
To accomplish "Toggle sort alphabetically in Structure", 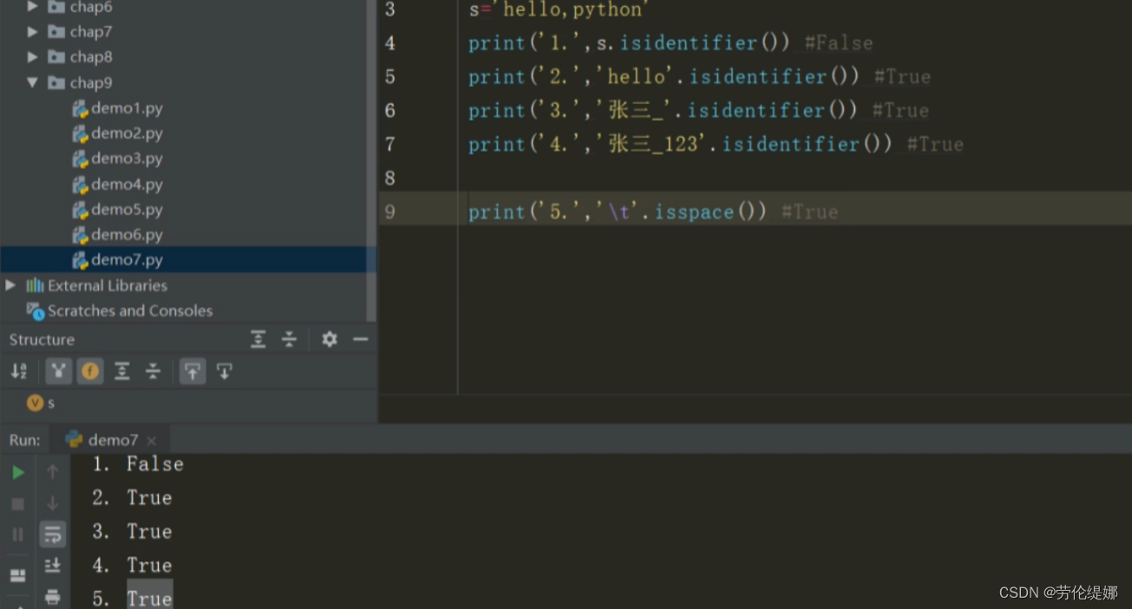I will click(x=18, y=371).
